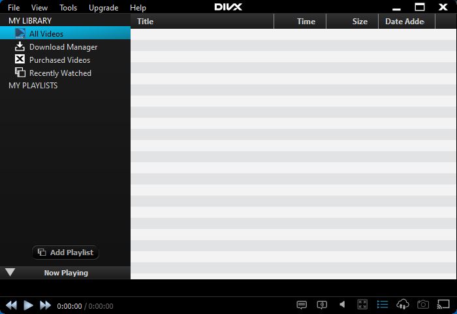Open the Tools menu
This screenshot has width=457, height=314.
coord(68,8)
